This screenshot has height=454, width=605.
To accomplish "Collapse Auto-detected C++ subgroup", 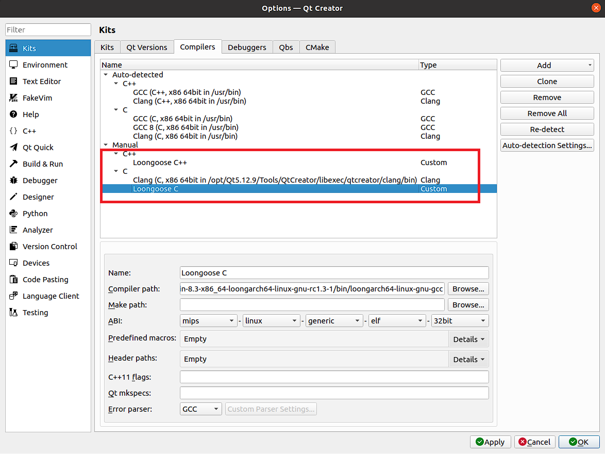I will (116, 84).
